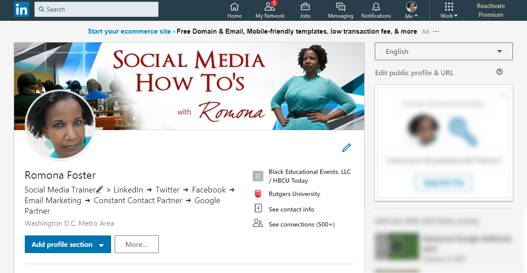
Task: Focus the Search input field
Action: coord(96,9)
